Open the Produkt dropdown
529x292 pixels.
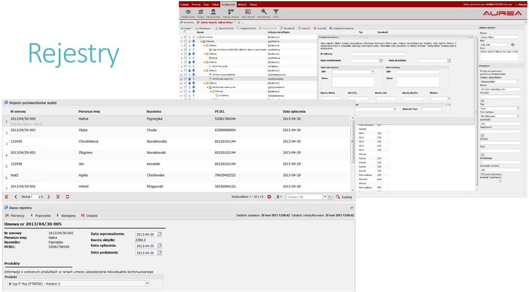coord(147,284)
